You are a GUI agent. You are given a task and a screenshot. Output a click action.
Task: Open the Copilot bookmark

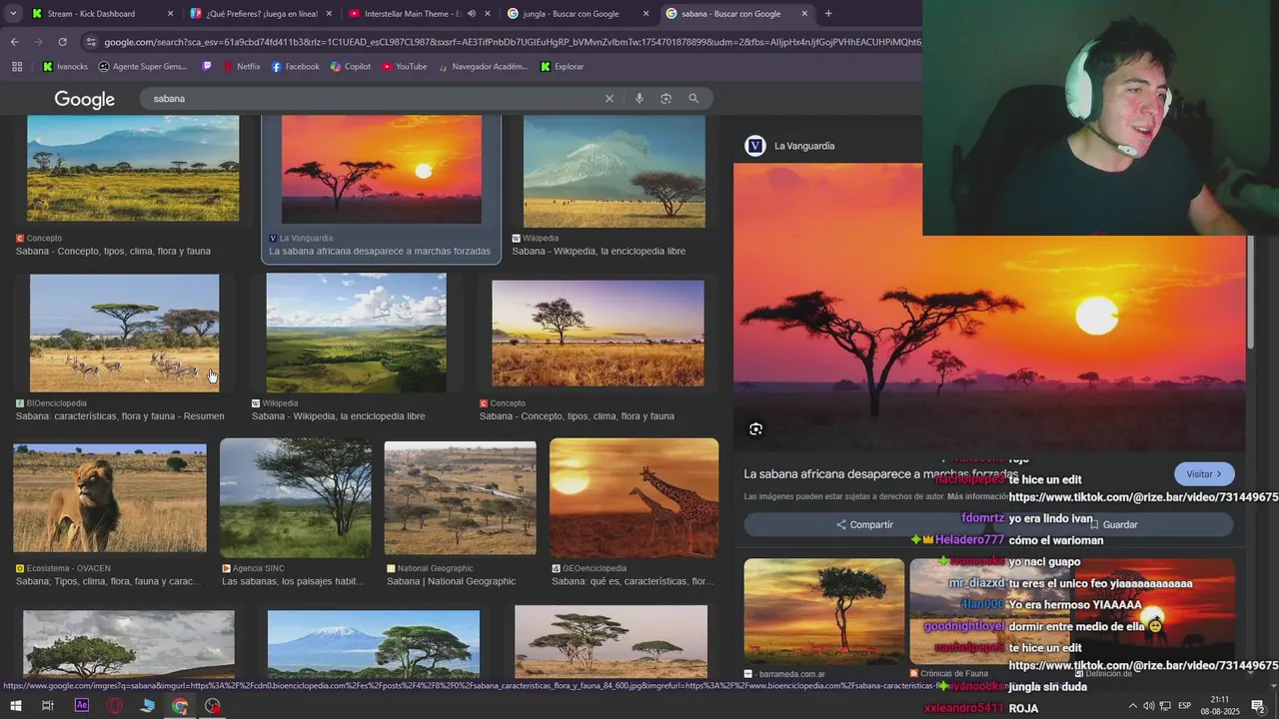point(350,67)
